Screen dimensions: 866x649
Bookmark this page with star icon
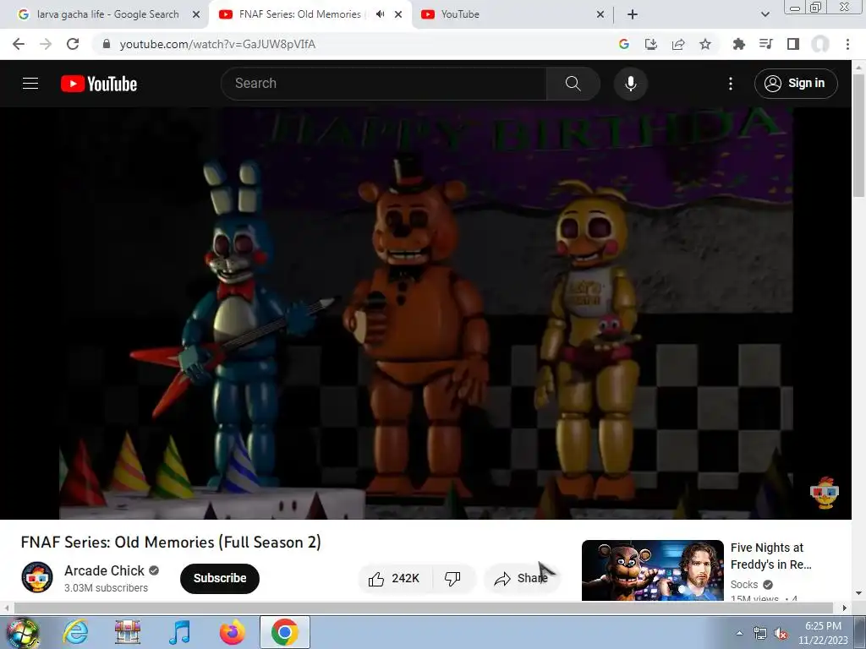[705, 44]
